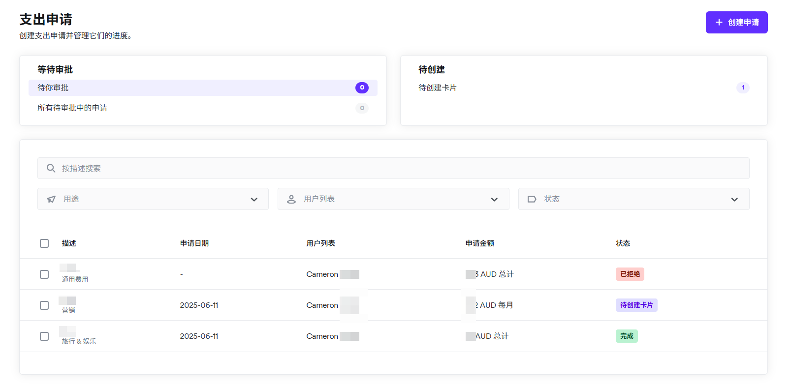
Task: Check the box for the 旅行 & 娱乐 row
Action: tap(44, 336)
